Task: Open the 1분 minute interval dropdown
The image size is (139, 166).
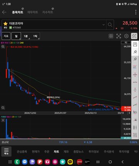Action: (x=26, y=36)
